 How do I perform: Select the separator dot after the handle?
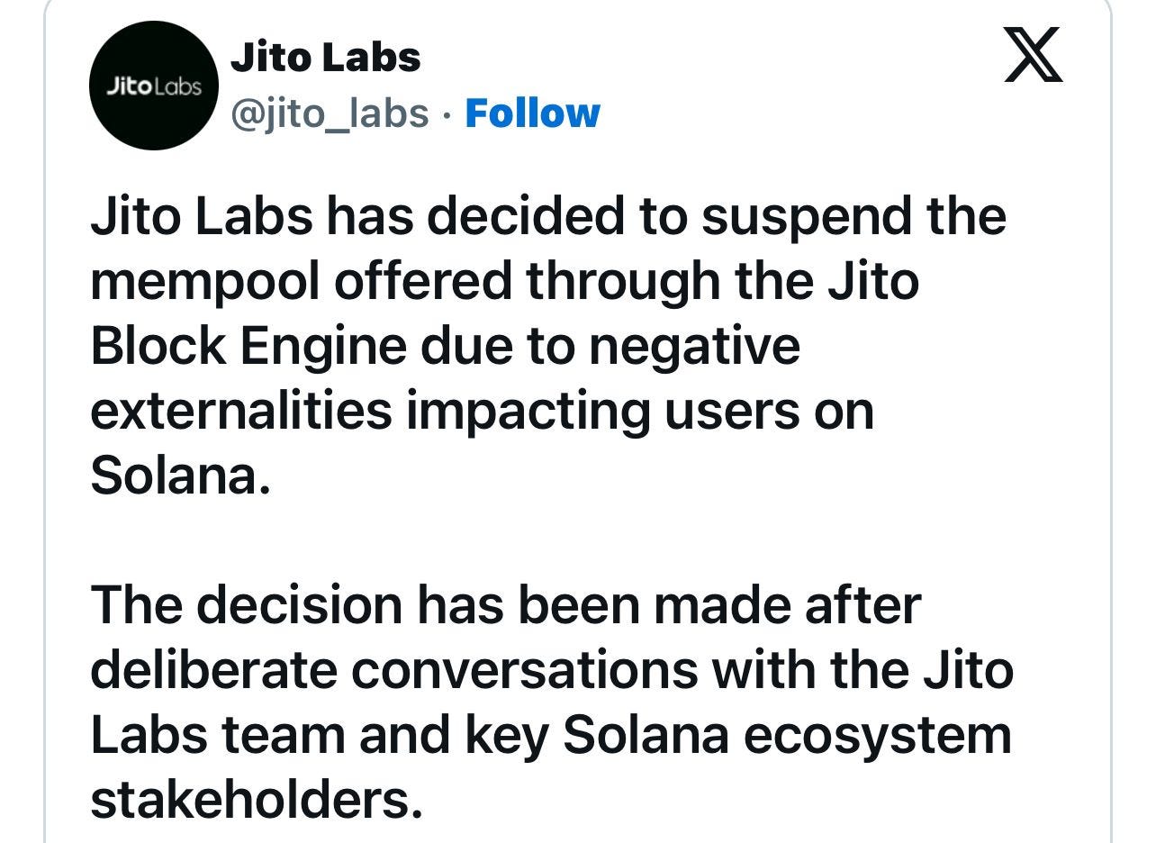tap(445, 112)
